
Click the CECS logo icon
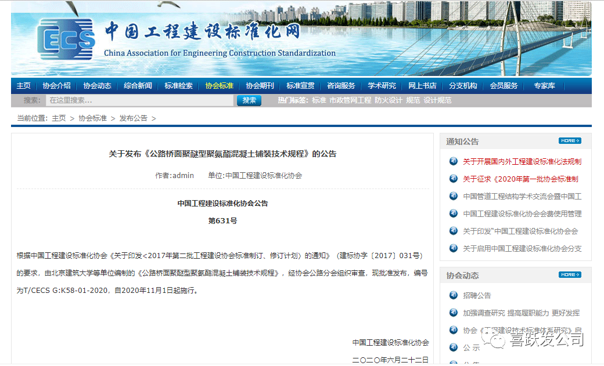tap(64, 36)
